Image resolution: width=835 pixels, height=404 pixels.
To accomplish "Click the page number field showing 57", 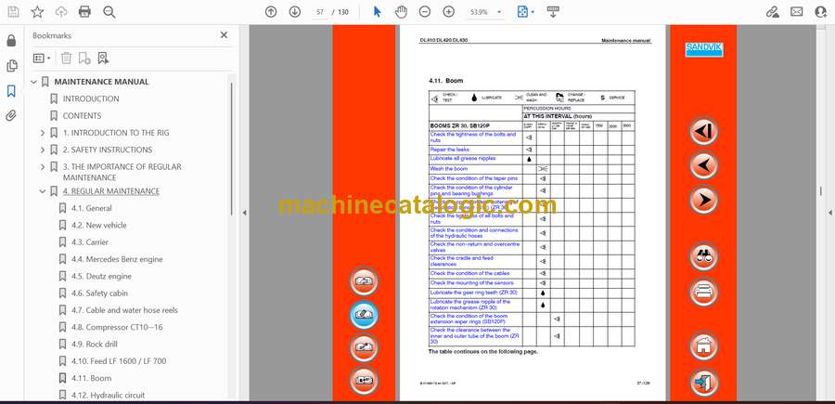I will (x=320, y=12).
